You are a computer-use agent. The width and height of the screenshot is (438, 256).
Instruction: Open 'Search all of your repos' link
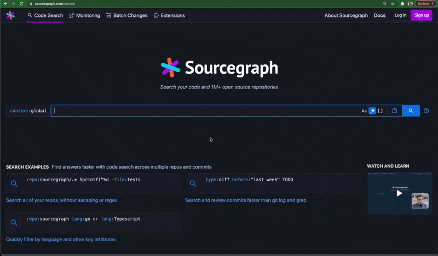pyautogui.click(x=61, y=200)
